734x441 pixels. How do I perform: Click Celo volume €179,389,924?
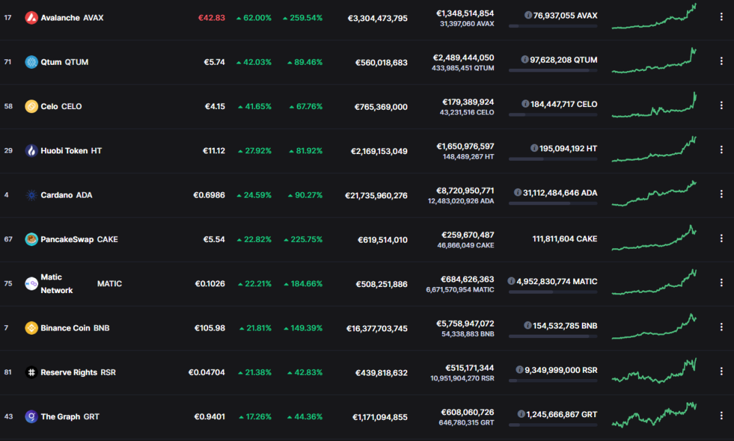468,102
